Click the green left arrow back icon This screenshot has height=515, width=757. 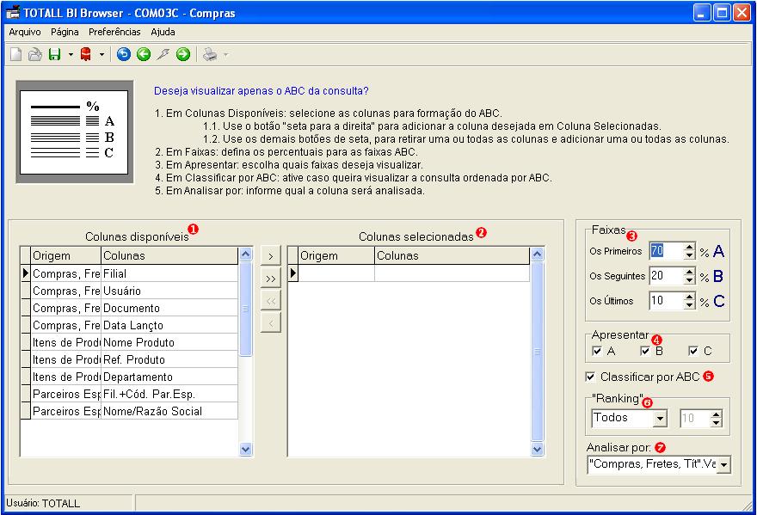(144, 54)
